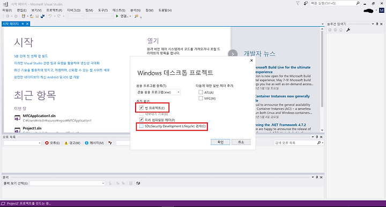The height and width of the screenshot is (207, 386).
Task: Click the save toolbar icon
Action: tap(37, 16)
